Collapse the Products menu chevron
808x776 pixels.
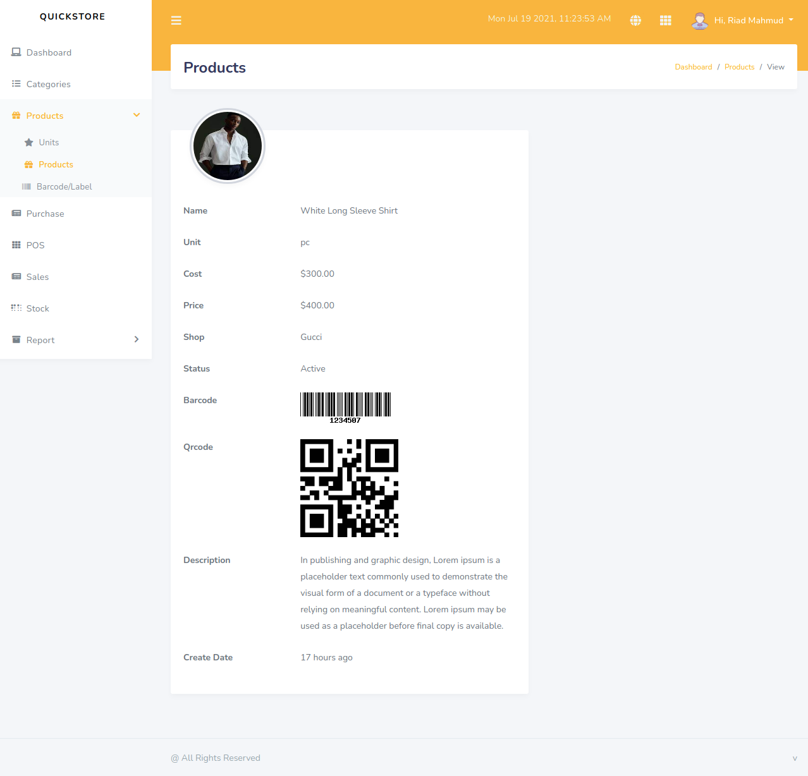137,115
